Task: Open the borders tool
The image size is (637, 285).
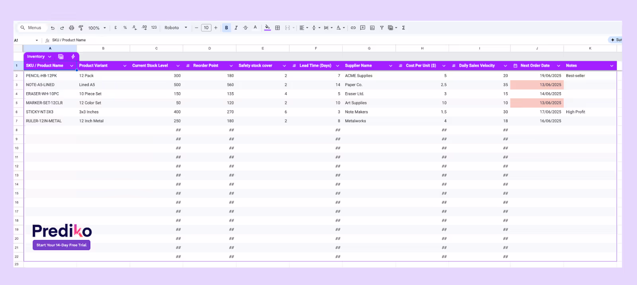Action: 277,28
